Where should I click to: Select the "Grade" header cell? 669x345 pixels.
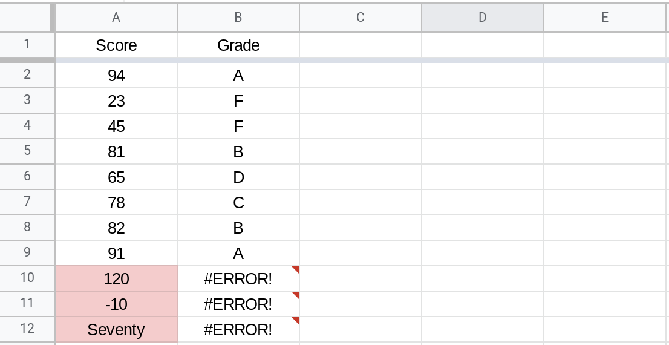pyautogui.click(x=238, y=45)
